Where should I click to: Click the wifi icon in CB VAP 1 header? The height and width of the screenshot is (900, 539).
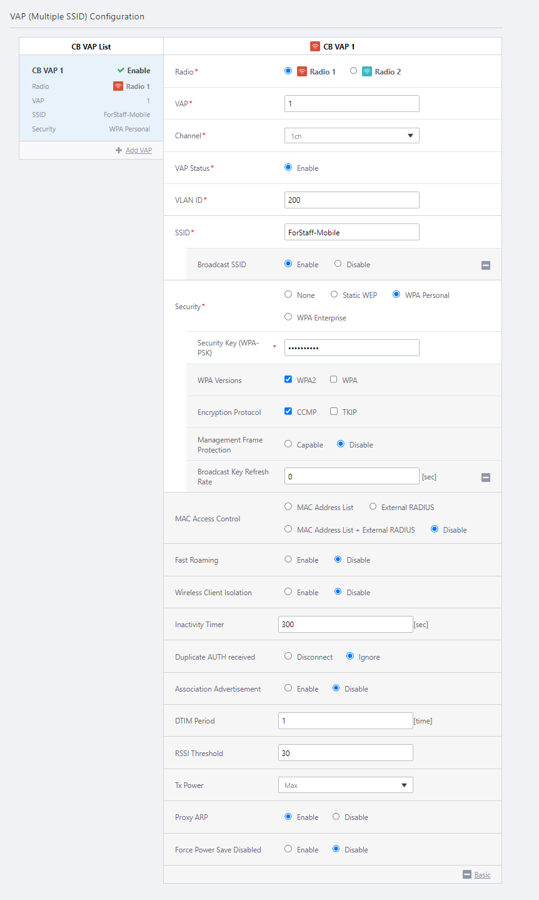click(315, 46)
